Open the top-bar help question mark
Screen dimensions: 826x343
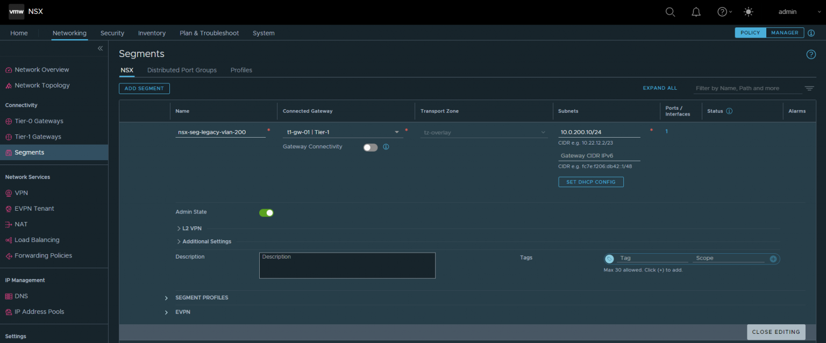[722, 11]
